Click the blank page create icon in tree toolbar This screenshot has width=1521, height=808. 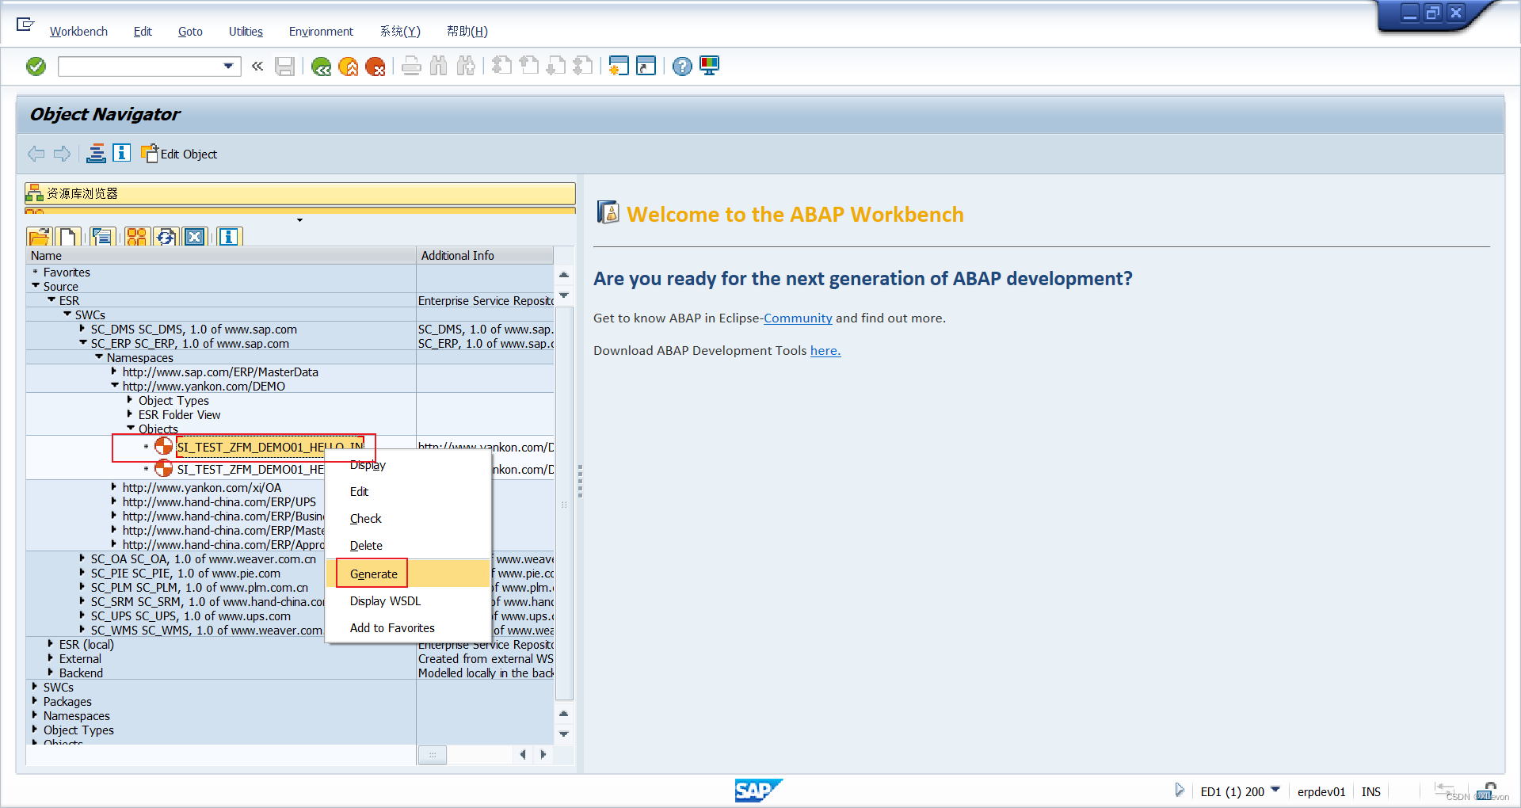pos(68,236)
